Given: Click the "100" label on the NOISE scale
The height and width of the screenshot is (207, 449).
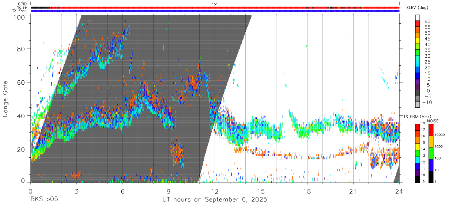Looking at the screenshot, I should (438, 158).
